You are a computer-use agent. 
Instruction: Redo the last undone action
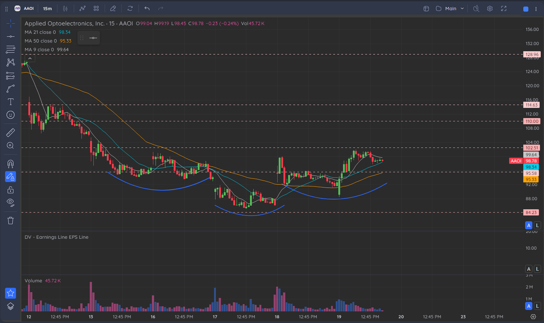(160, 9)
